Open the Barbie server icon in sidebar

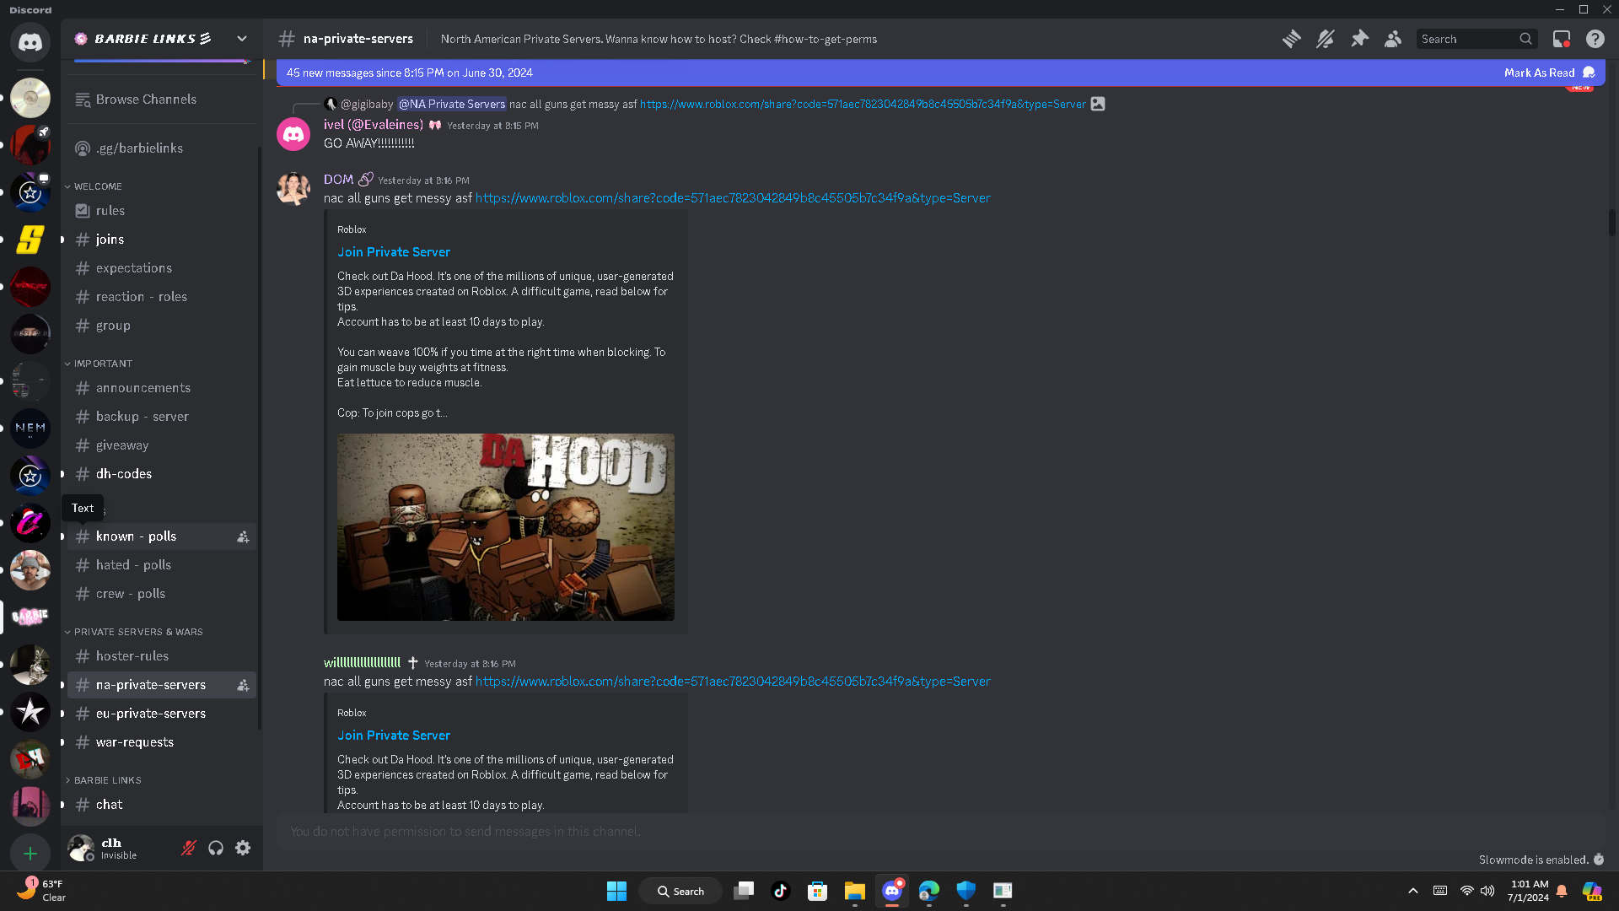pos(30,617)
